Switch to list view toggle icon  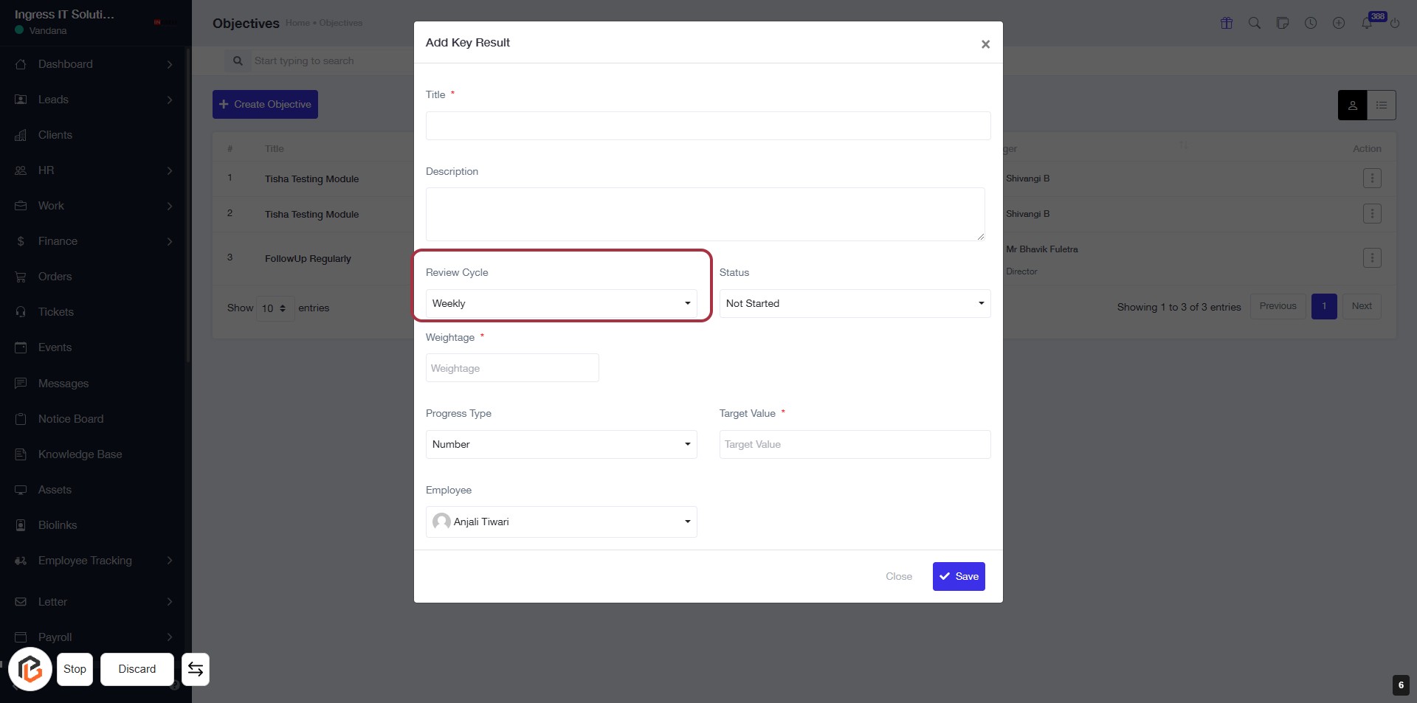pyautogui.click(x=1382, y=105)
